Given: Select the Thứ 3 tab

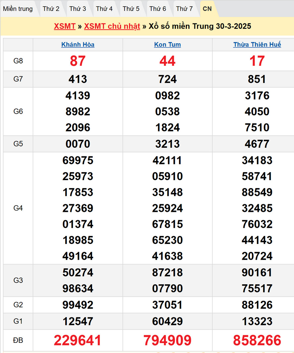Looking at the screenshot, I should pos(78,9).
